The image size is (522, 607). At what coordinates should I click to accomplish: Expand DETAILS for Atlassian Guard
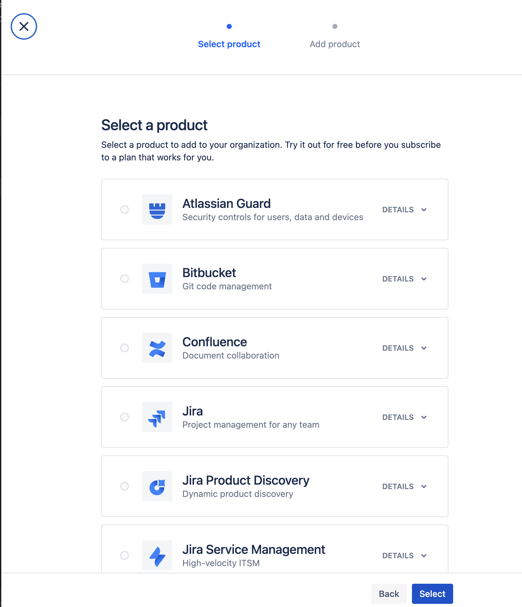[404, 210]
